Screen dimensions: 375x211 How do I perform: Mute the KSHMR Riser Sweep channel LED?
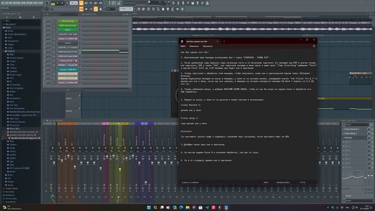tap(45, 56)
